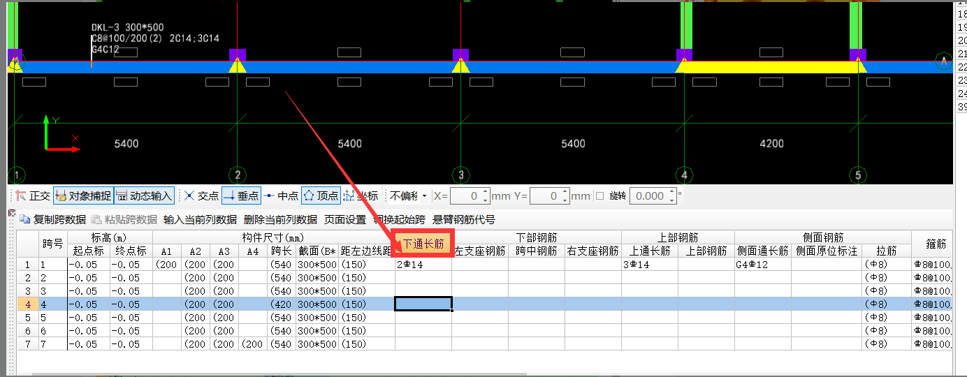Click 删除当前列数据 button

coord(280,219)
